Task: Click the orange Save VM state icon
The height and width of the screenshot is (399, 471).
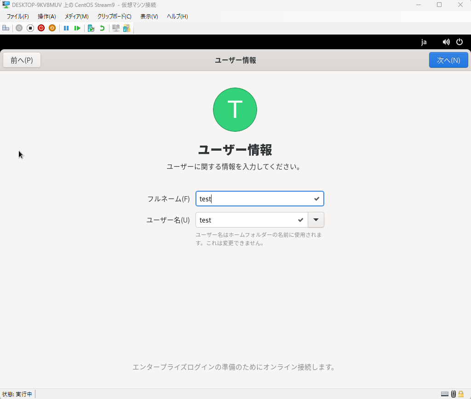Action: coord(52,28)
